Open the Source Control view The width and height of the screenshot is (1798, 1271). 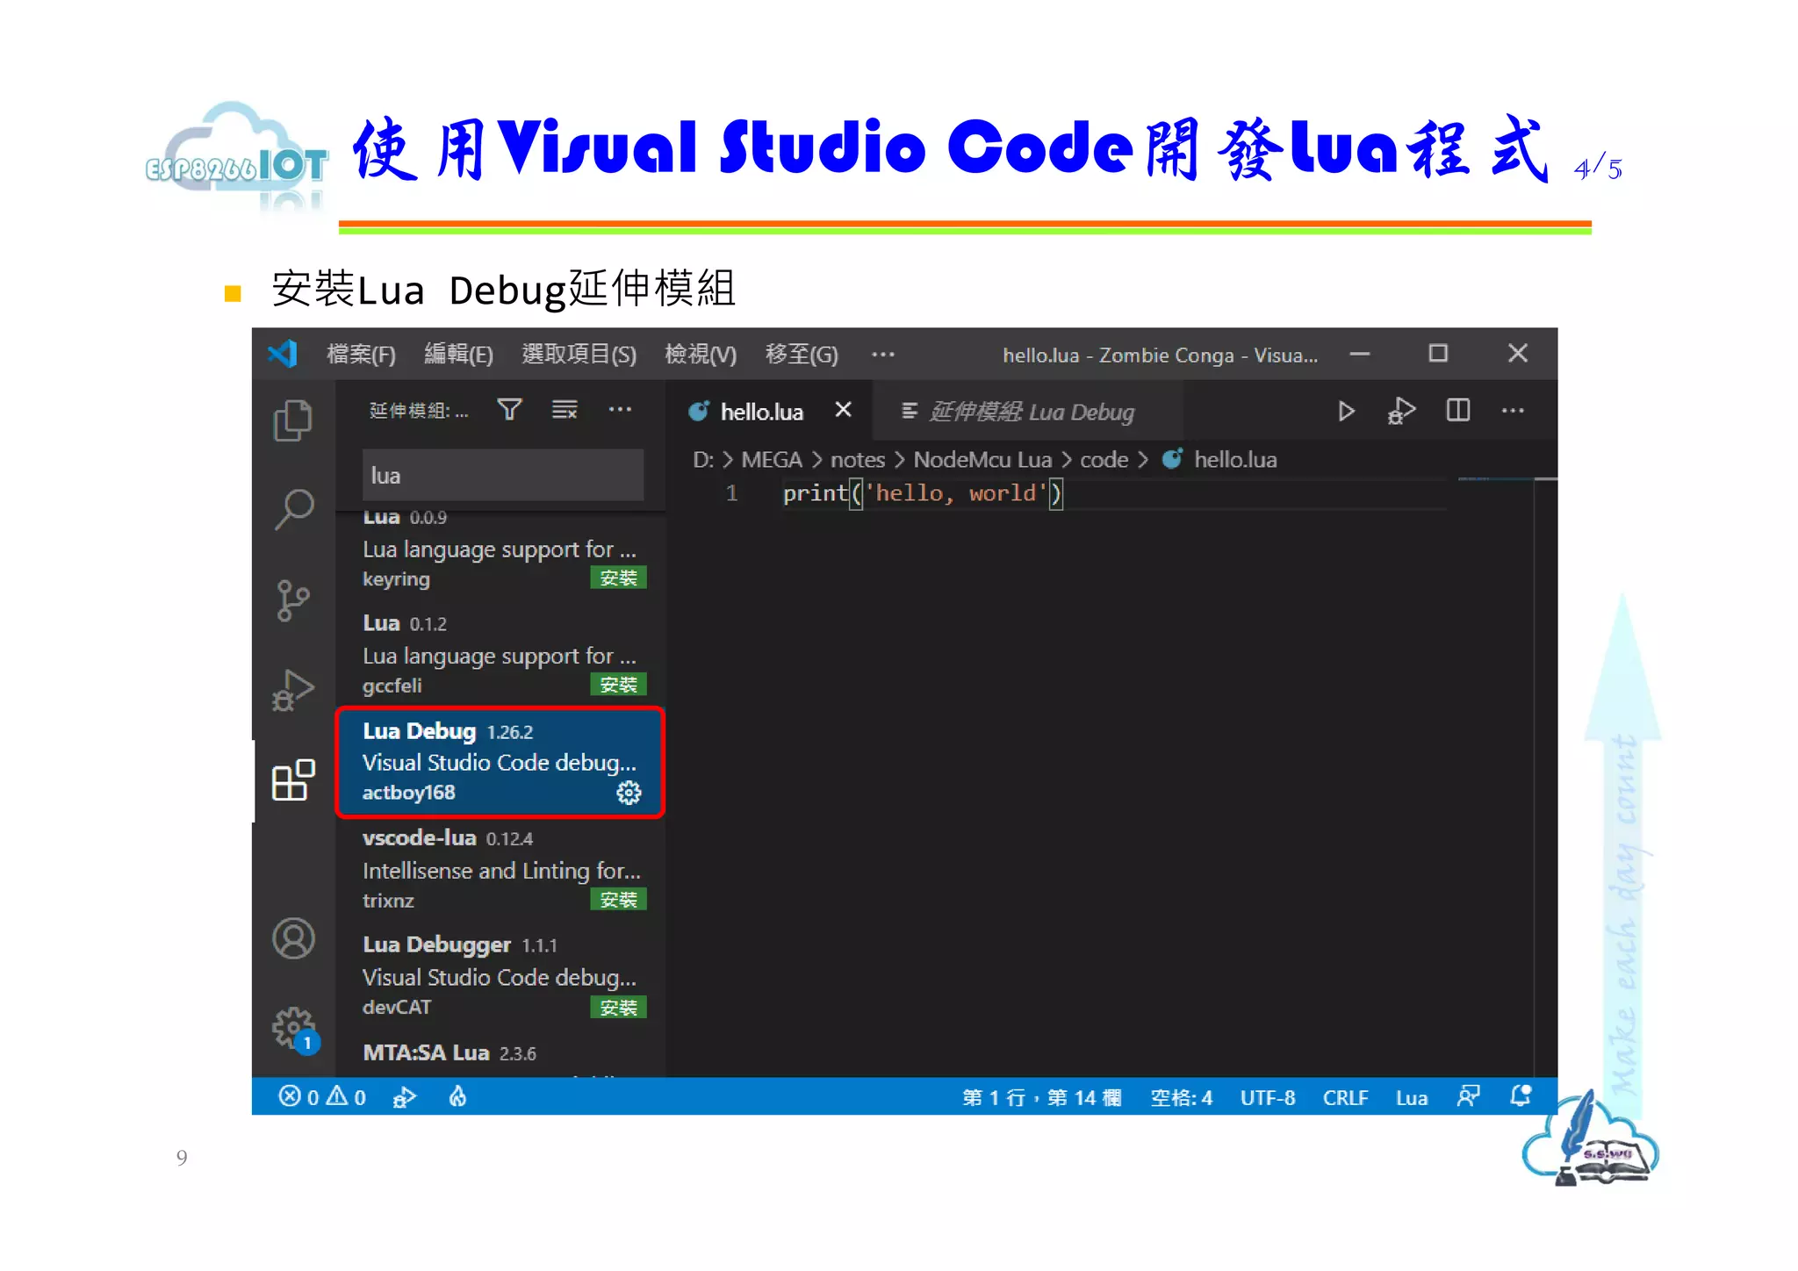293,600
